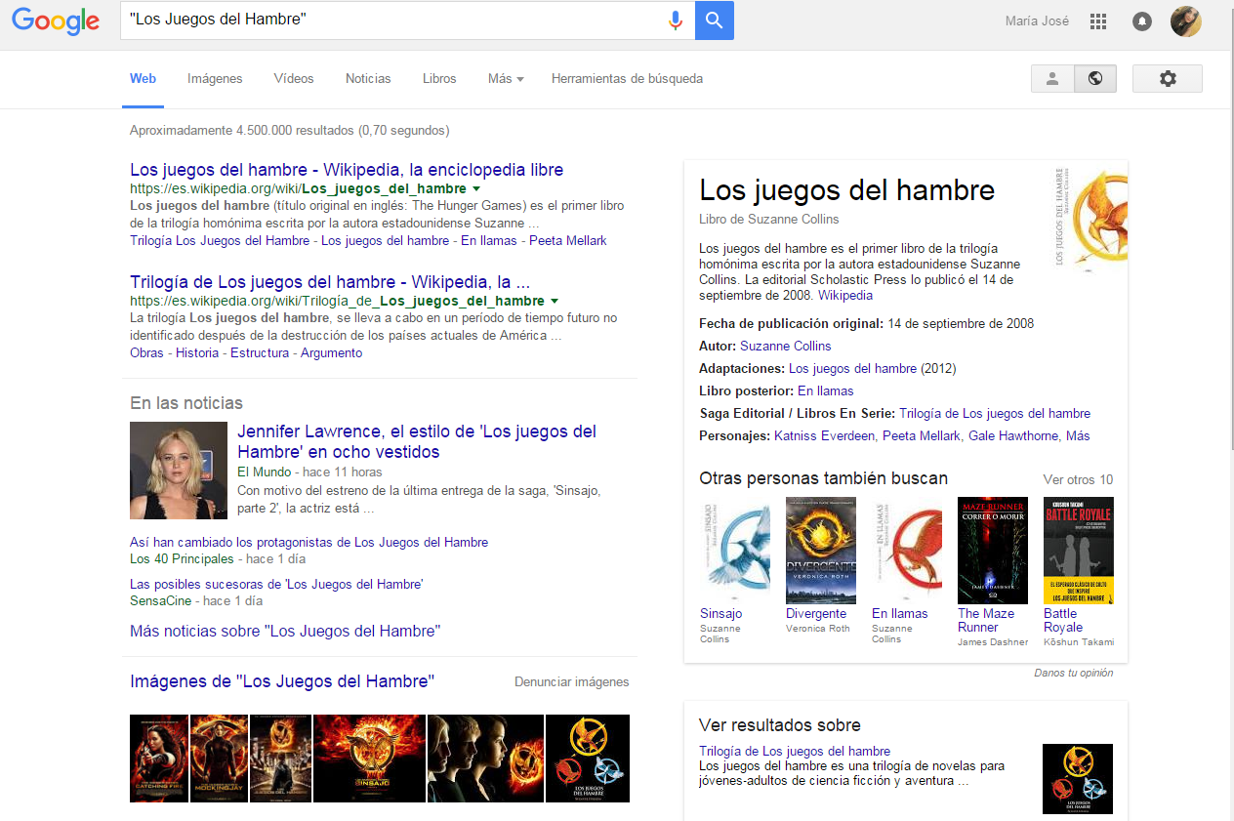1234x821 pixels.
Task: Switch to Noticias tab
Action: click(x=368, y=79)
